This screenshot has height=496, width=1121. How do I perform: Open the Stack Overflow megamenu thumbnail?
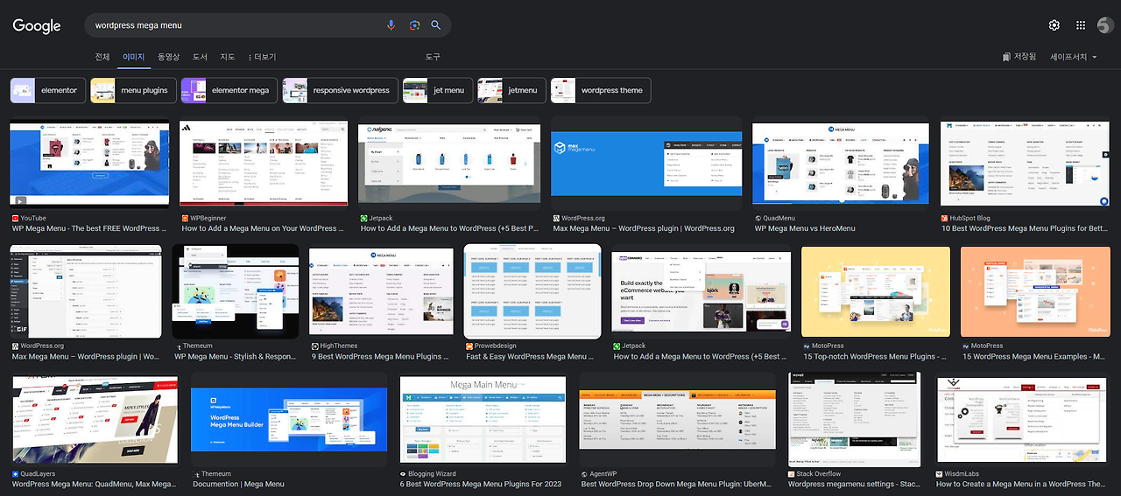click(854, 420)
